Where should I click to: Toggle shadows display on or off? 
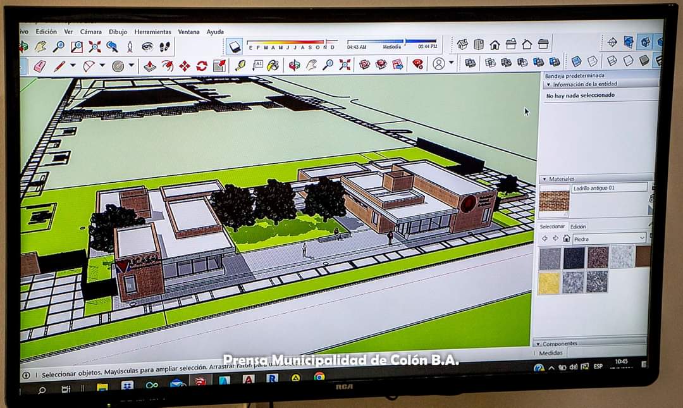point(235,47)
